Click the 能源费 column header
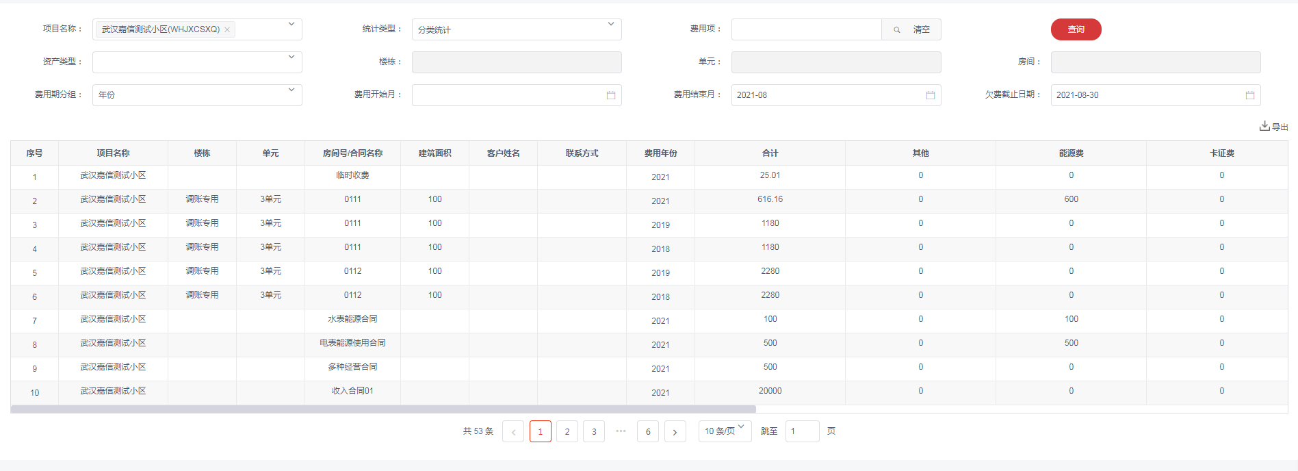The image size is (1298, 471). tap(1071, 153)
